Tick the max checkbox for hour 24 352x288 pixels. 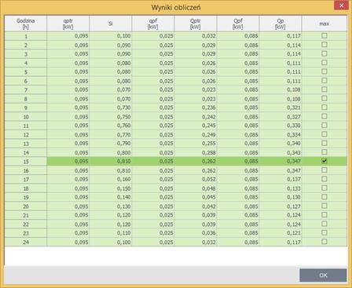pyautogui.click(x=324, y=242)
